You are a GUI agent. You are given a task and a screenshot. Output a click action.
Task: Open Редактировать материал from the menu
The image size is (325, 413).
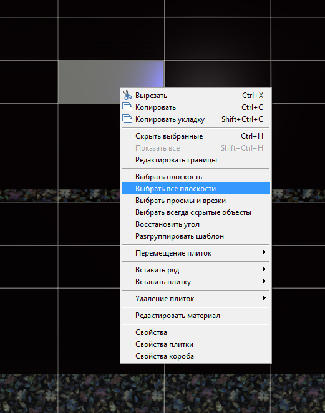(196, 316)
